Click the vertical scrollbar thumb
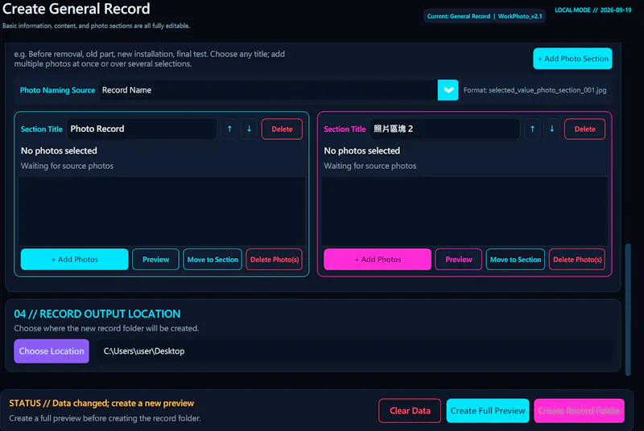Screen dimensions: 644x431 click(x=628, y=310)
